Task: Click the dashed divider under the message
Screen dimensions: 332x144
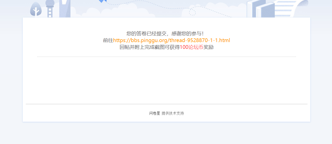Action: click(166, 57)
